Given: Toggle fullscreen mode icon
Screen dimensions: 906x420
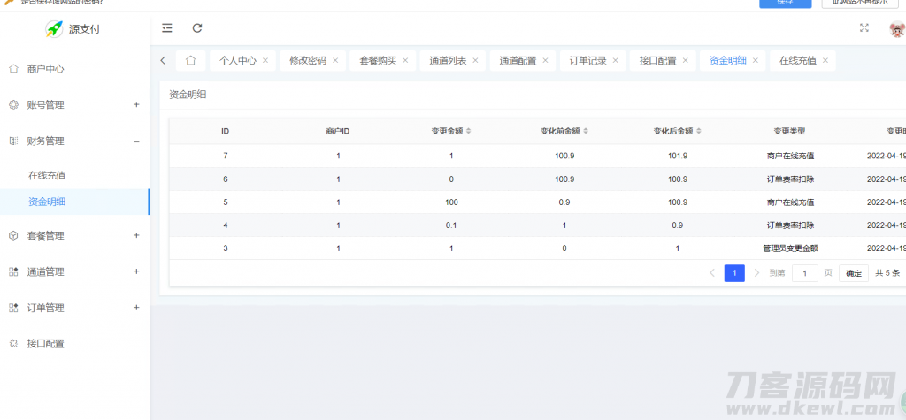Looking at the screenshot, I should click(x=864, y=28).
